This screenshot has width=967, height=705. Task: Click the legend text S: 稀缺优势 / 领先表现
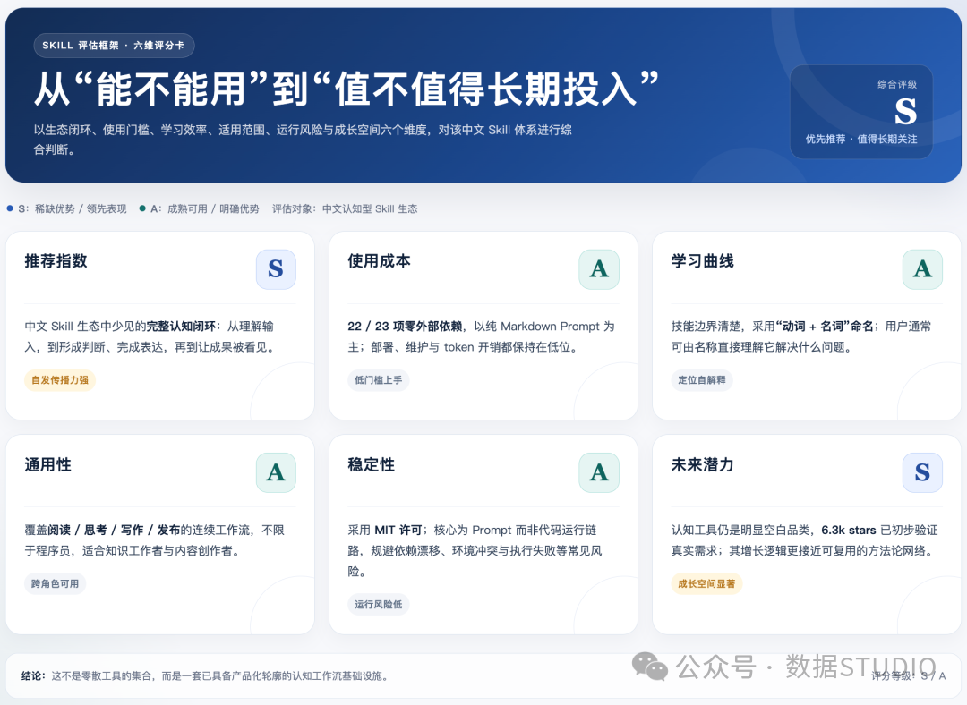[73, 209]
